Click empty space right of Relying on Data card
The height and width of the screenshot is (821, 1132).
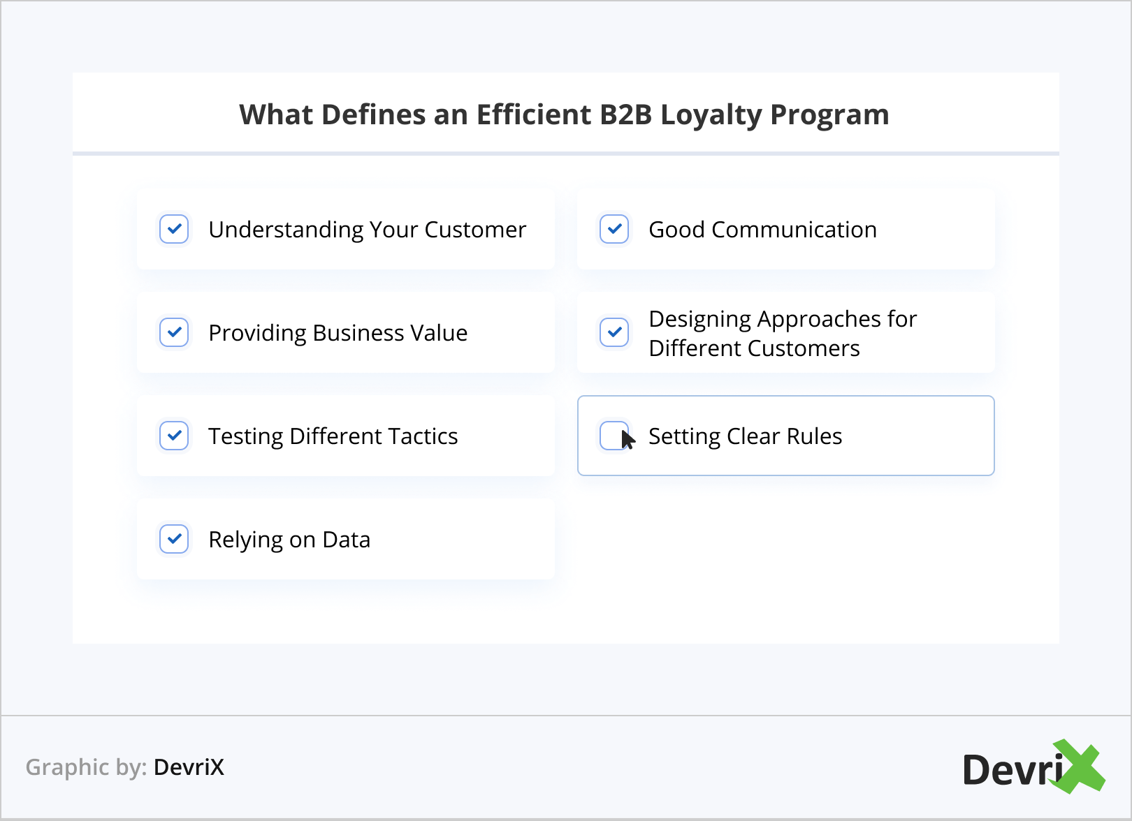[x=783, y=539]
